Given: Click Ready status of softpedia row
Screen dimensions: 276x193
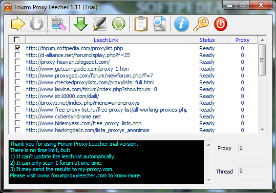Looking at the screenshot, I should point(207,48).
